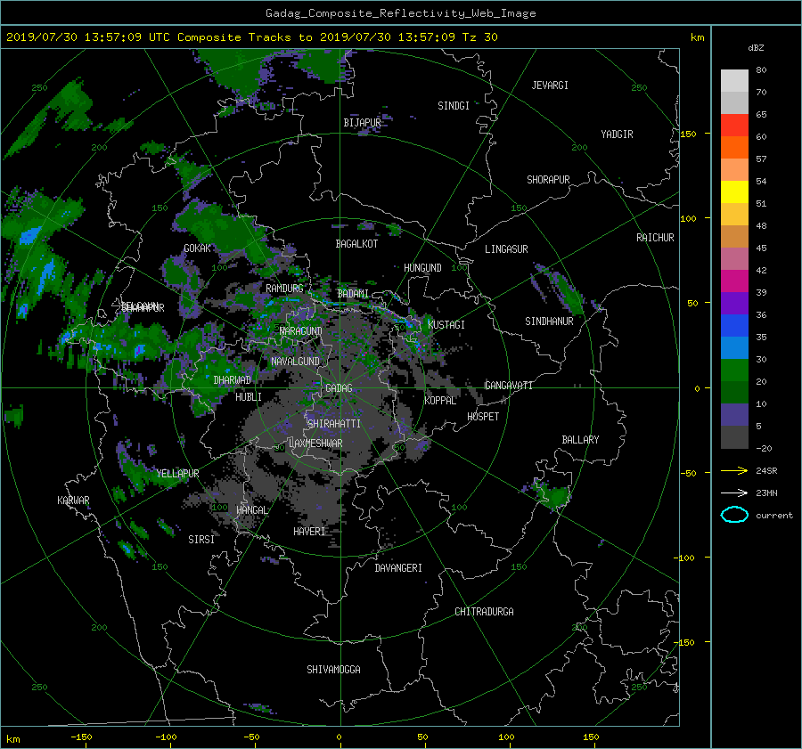Click the cyan current-track ellipse icon

pyautogui.click(x=734, y=515)
